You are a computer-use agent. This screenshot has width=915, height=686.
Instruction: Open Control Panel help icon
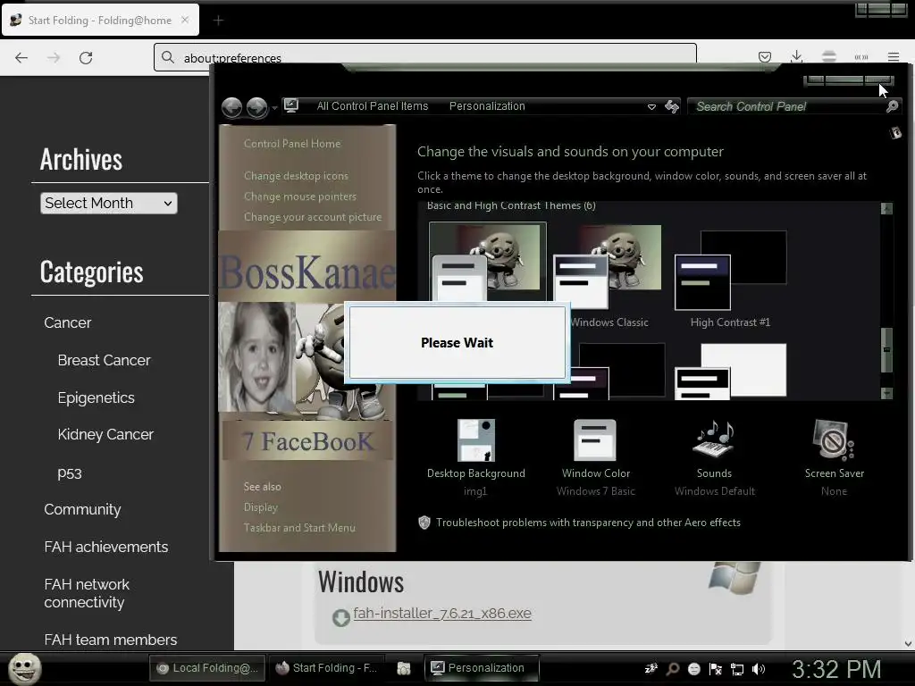[895, 133]
